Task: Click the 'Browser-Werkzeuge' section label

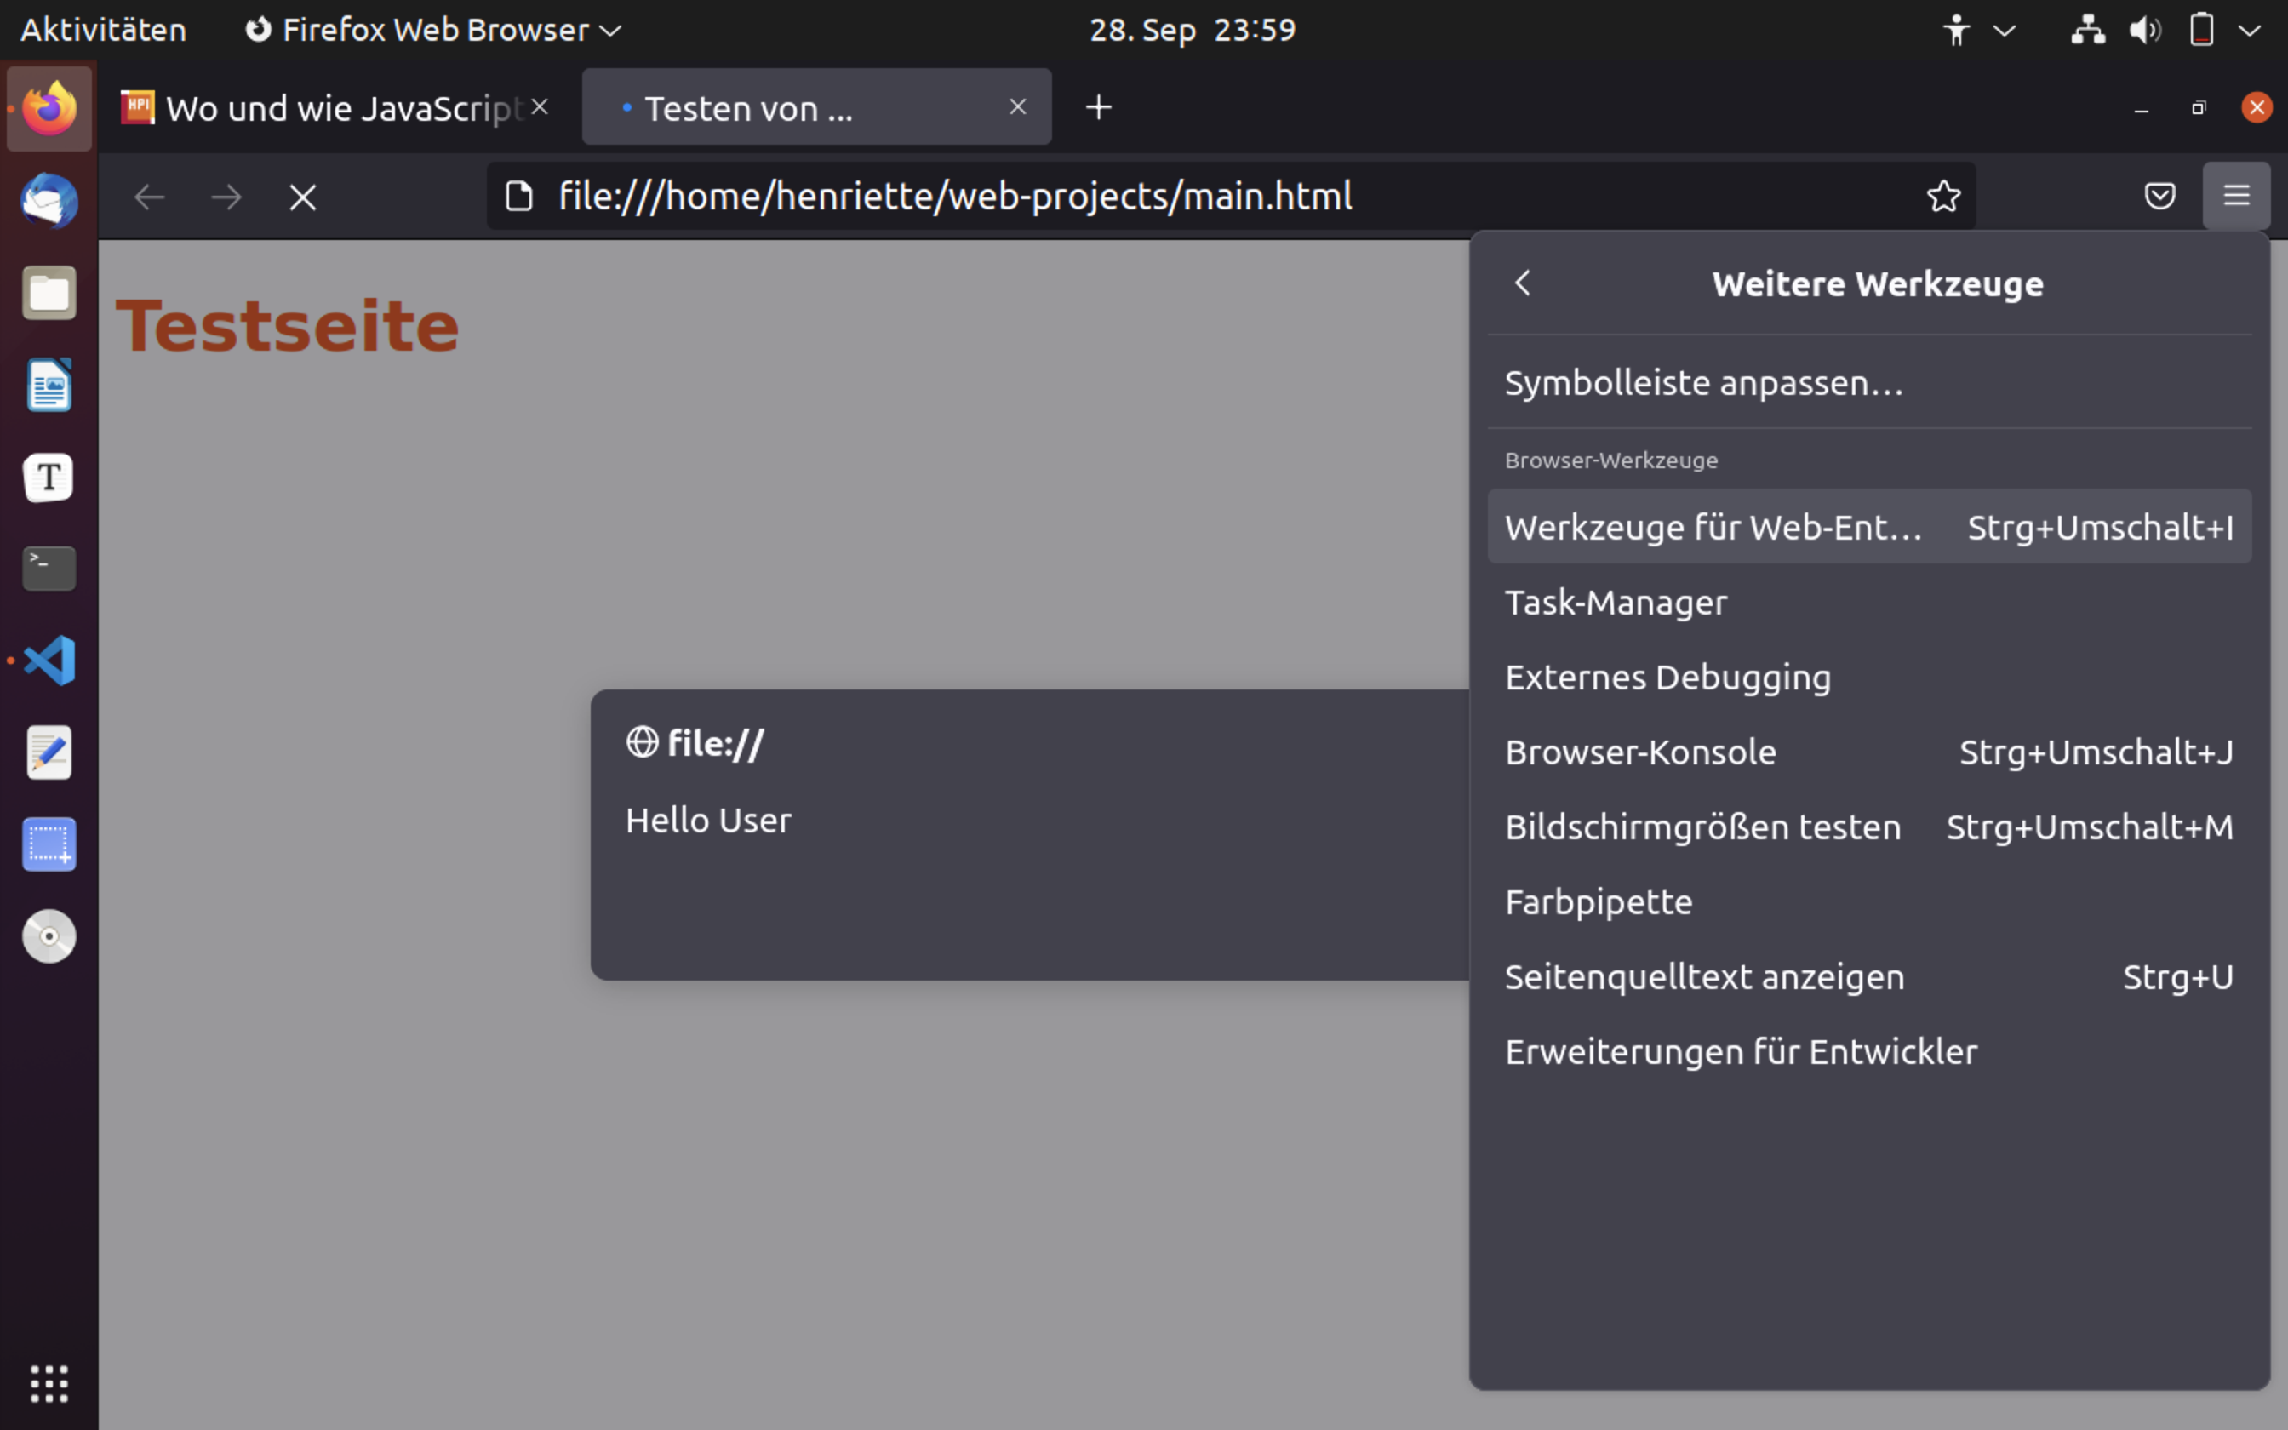Action: [1611, 460]
